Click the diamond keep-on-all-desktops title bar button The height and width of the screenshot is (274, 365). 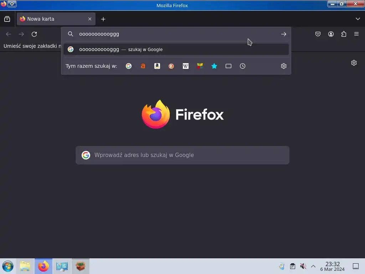pos(12,4)
